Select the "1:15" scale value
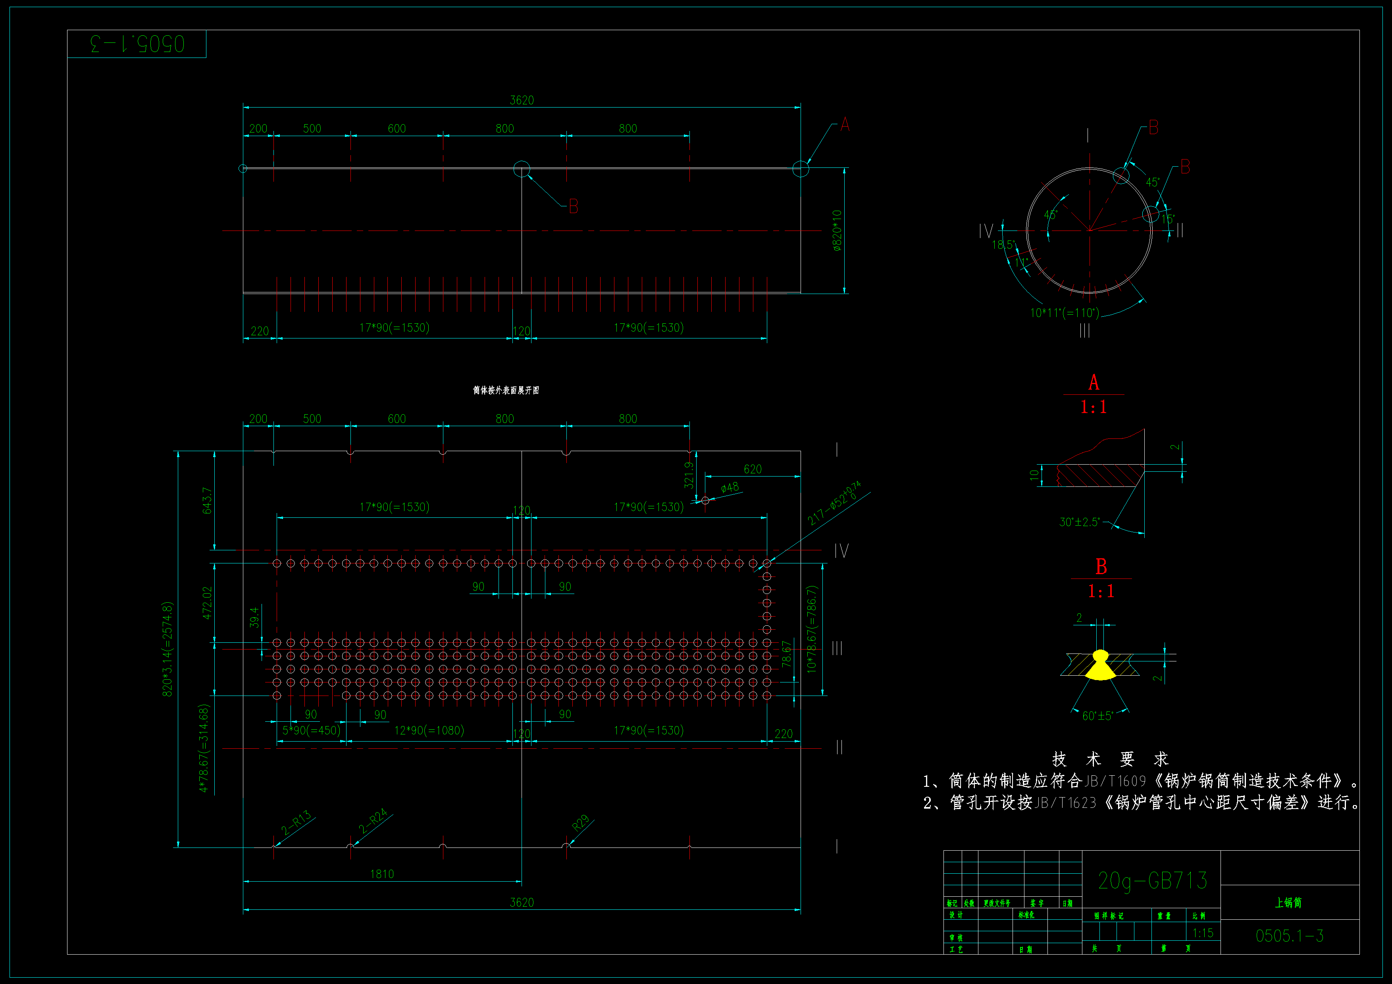1392x984 pixels. coord(1203,933)
